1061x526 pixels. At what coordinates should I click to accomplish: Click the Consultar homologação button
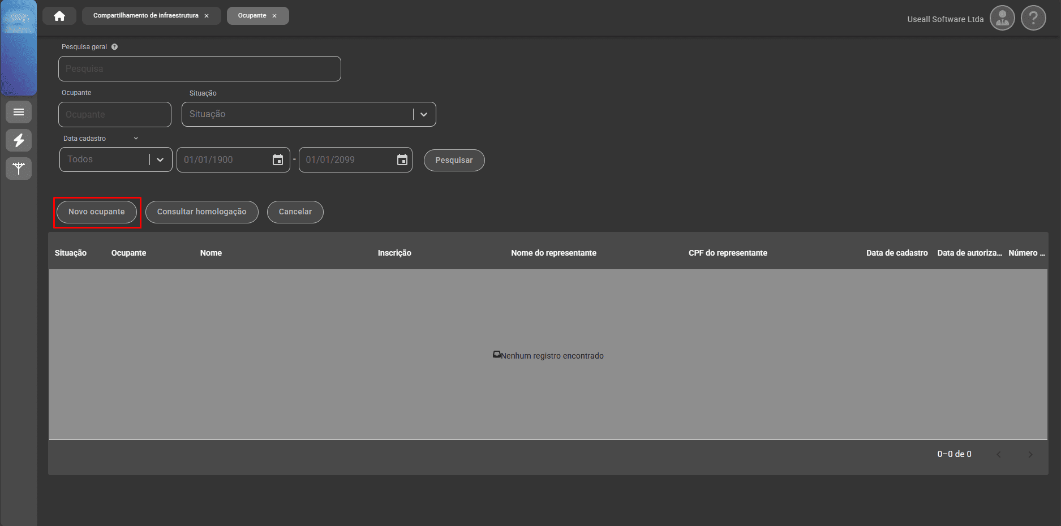point(201,212)
